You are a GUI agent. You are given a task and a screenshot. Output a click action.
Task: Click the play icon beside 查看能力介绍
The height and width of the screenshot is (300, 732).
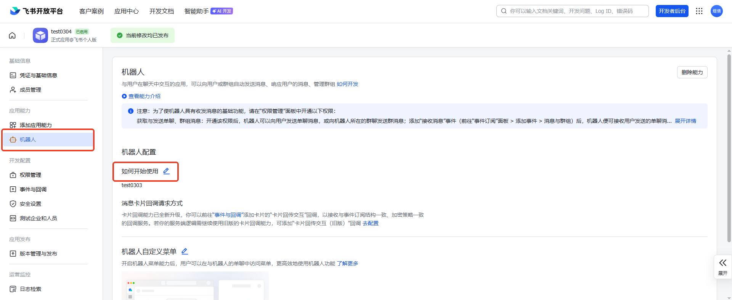pos(124,96)
